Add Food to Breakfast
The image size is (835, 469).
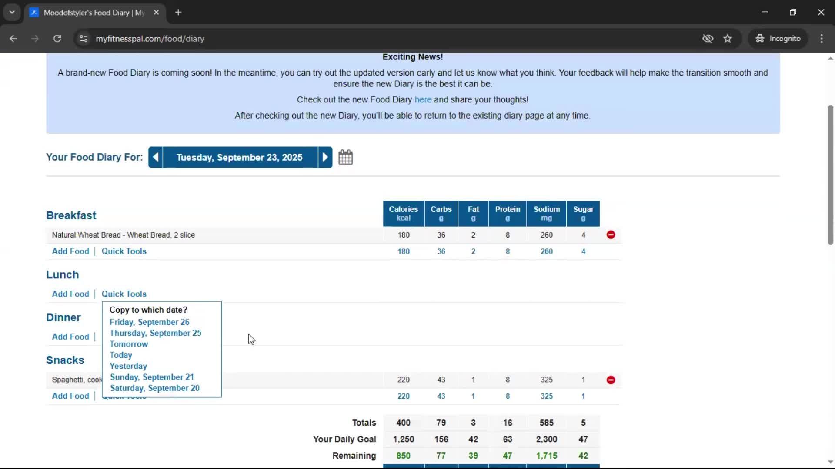(x=70, y=251)
